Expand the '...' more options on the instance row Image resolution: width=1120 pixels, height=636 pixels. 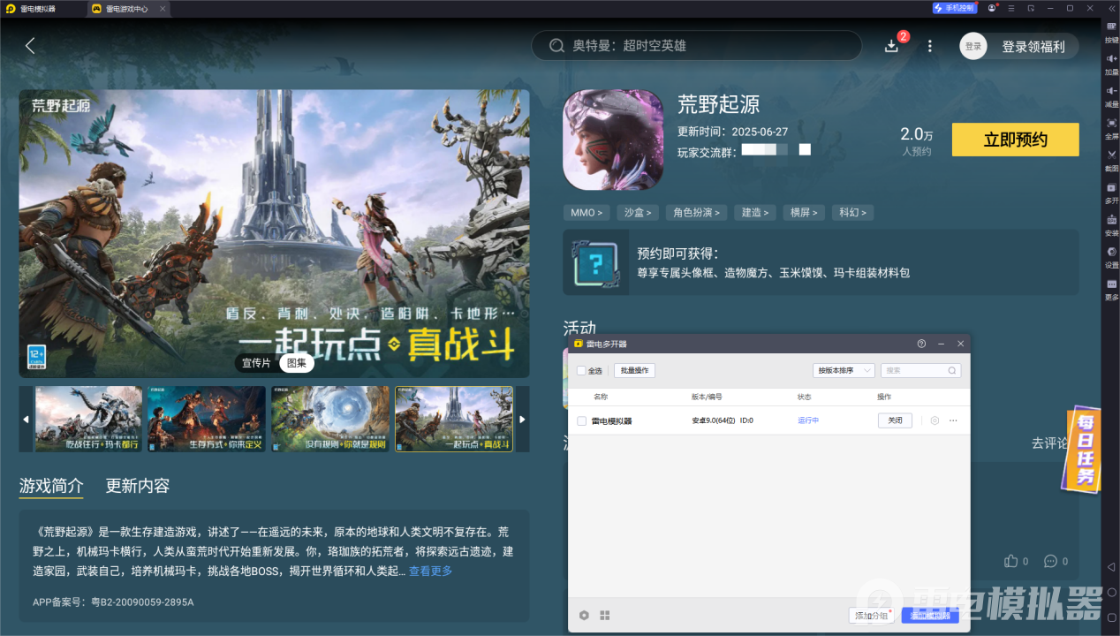pos(953,420)
